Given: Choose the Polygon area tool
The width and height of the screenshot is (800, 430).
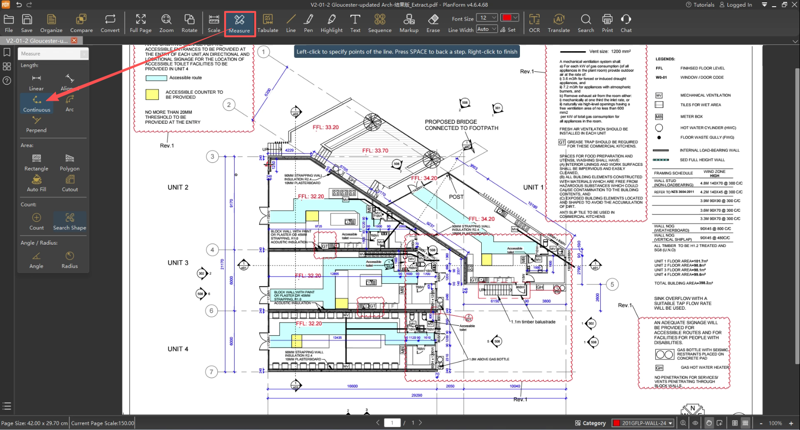Looking at the screenshot, I should [70, 162].
